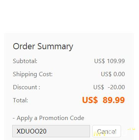Click the US$ currency text in the Discount row

point(98,87)
